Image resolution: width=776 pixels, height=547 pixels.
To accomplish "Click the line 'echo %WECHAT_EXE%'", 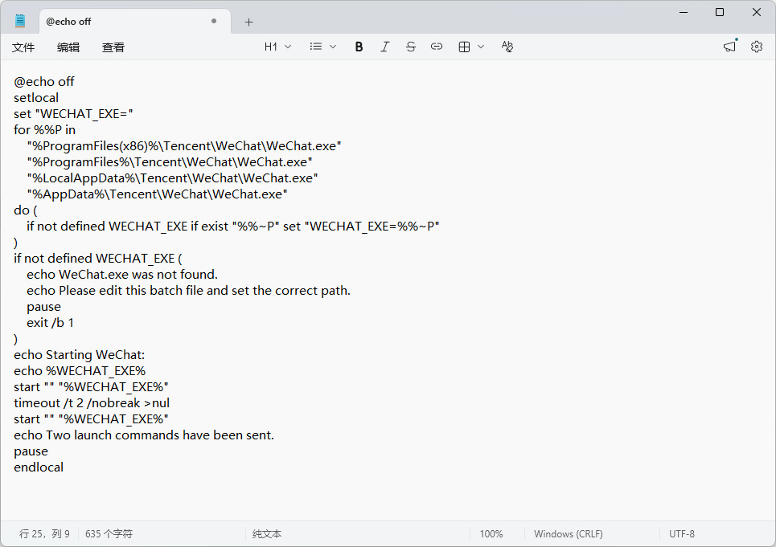I will [80, 371].
